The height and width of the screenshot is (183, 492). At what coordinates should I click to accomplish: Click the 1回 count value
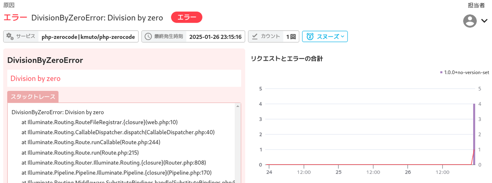point(291,36)
